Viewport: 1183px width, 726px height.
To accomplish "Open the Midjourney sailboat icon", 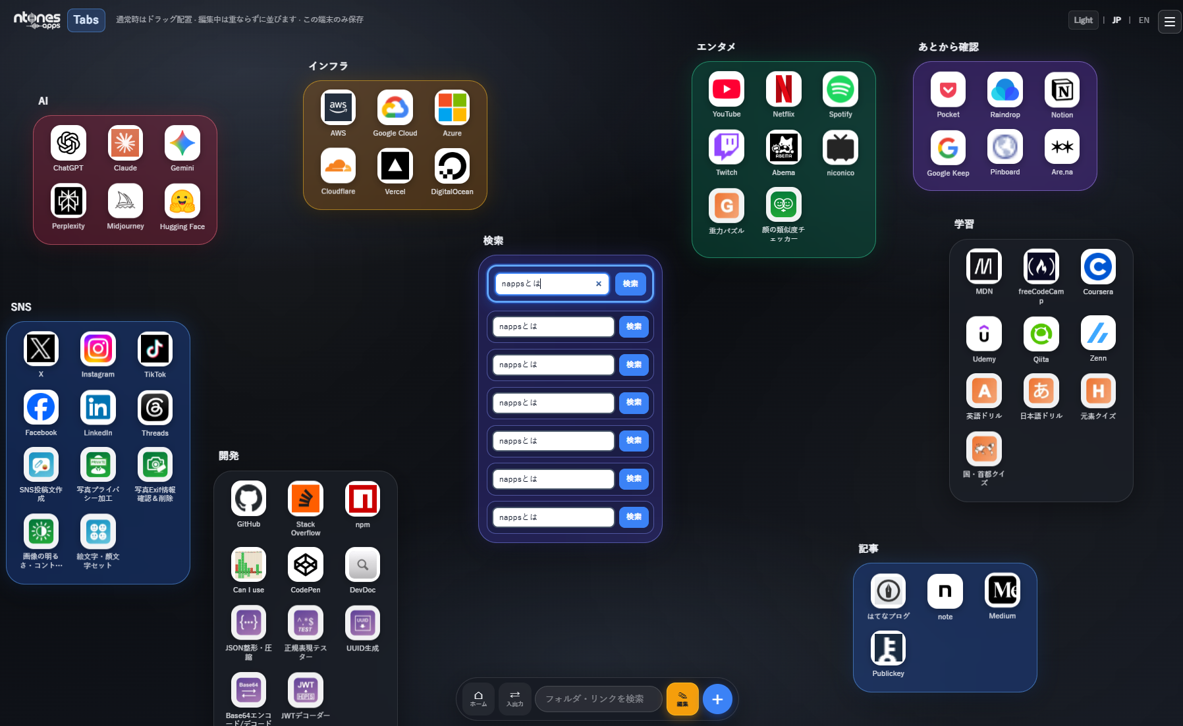I will 125,201.
